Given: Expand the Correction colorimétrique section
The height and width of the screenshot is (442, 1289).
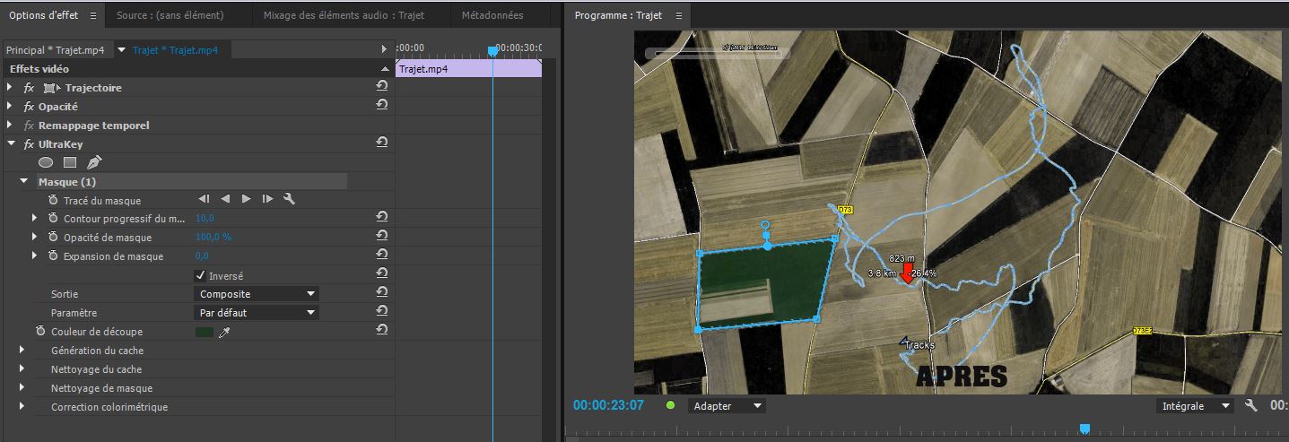Looking at the screenshot, I should 22,407.
